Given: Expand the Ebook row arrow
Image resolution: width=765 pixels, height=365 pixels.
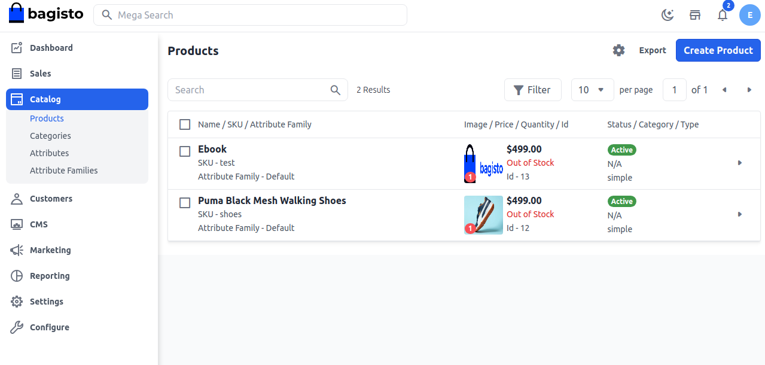Looking at the screenshot, I should [740, 163].
